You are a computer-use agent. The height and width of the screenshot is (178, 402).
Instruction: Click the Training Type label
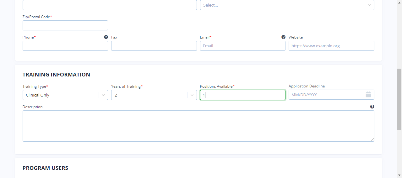pyautogui.click(x=35, y=86)
